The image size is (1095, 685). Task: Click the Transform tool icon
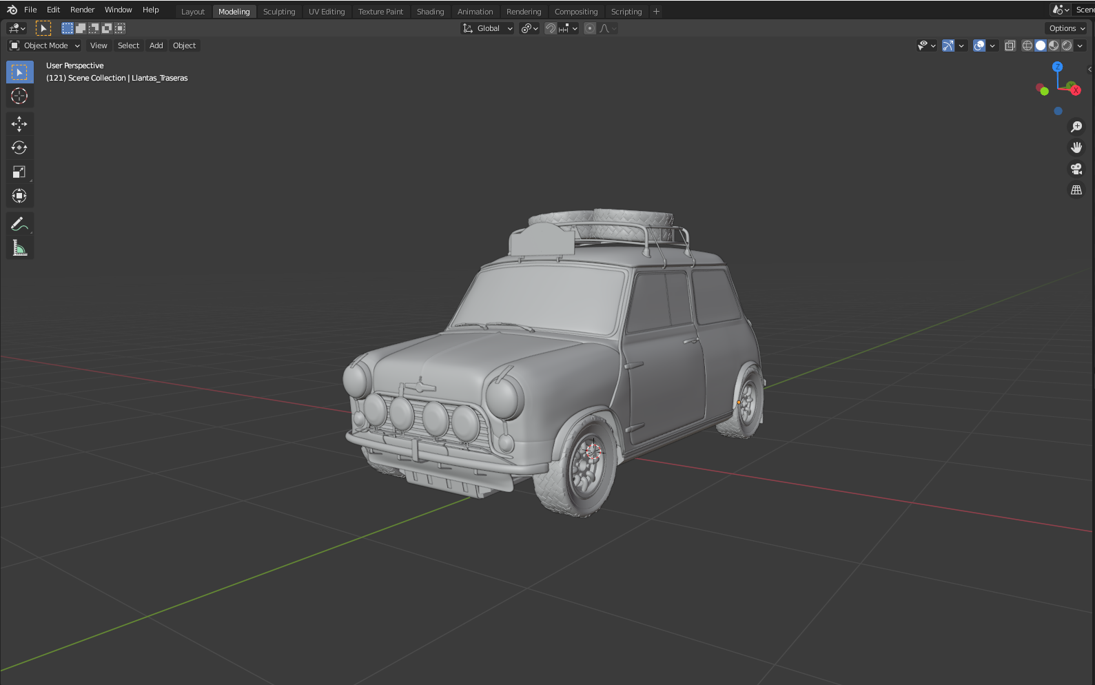pos(19,196)
